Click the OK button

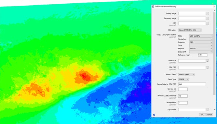tap(202, 115)
